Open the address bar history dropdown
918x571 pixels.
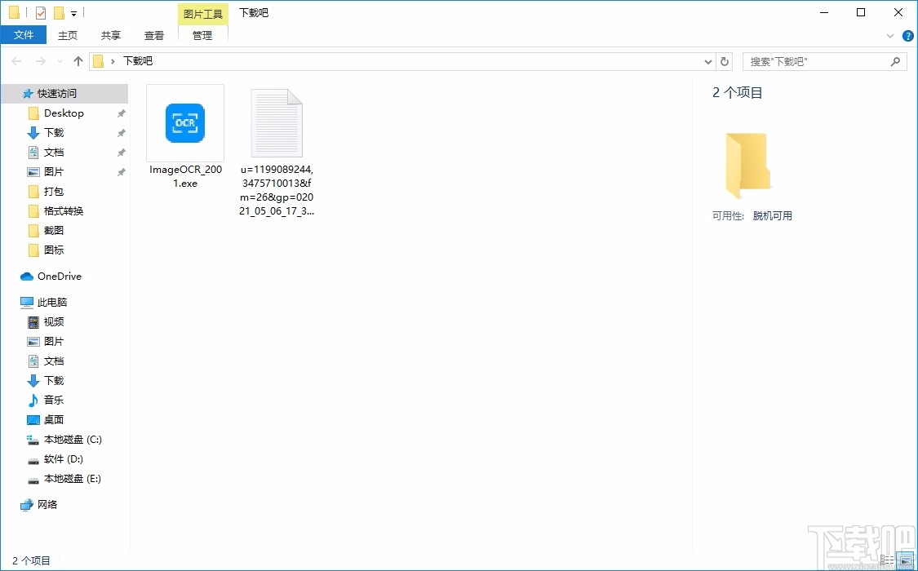[x=707, y=60]
